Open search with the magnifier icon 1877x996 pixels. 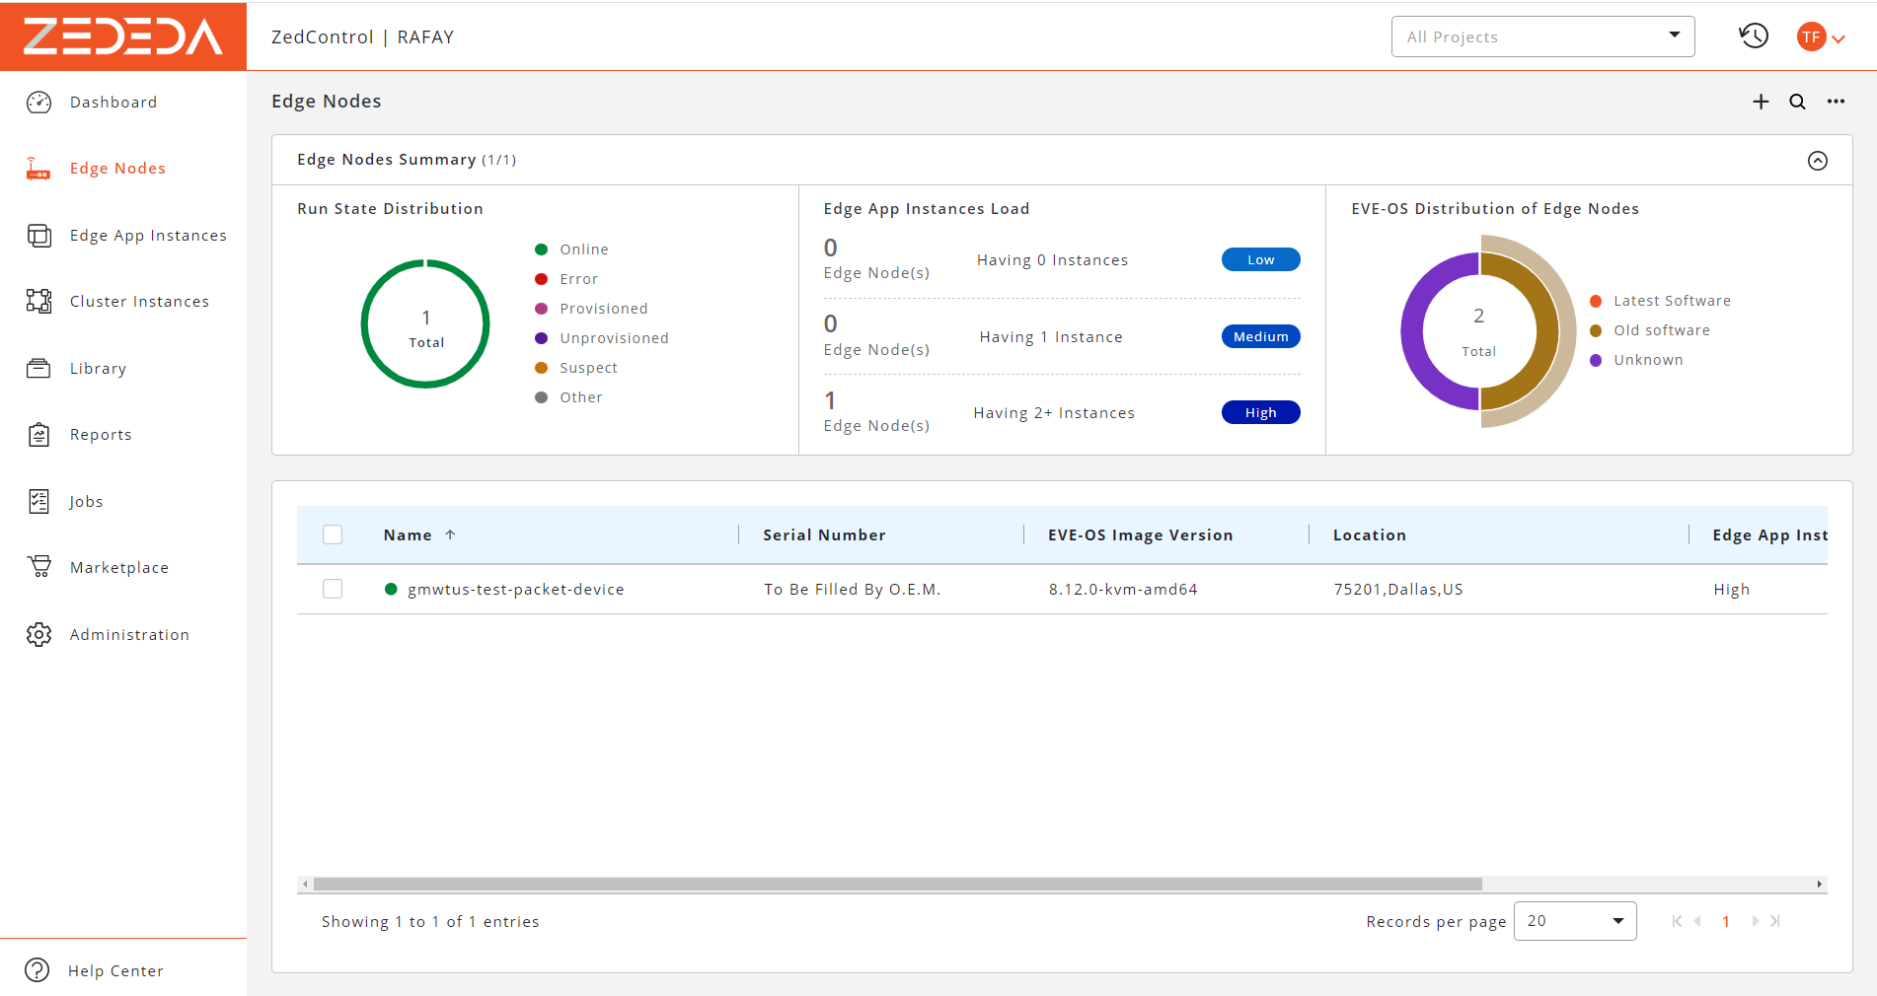click(x=1798, y=102)
